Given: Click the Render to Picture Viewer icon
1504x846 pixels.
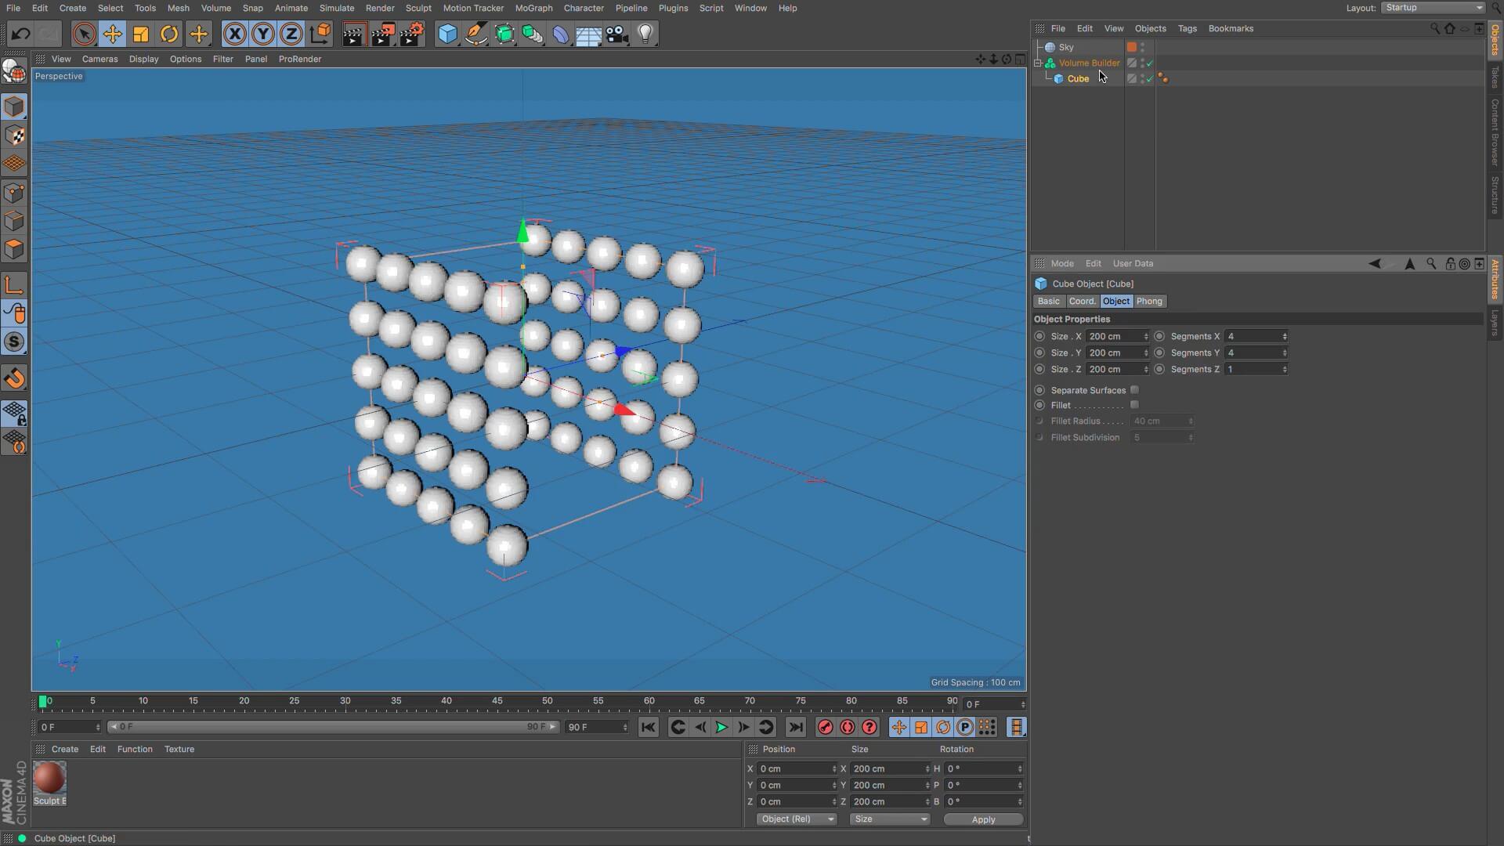Looking at the screenshot, I should pos(382,34).
